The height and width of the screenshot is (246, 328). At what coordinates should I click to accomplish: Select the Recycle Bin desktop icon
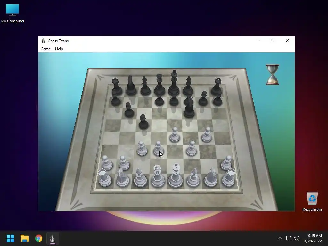pos(312,202)
